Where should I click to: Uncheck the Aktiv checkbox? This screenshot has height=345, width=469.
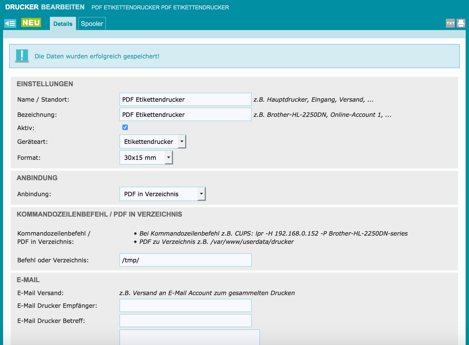[x=125, y=127]
